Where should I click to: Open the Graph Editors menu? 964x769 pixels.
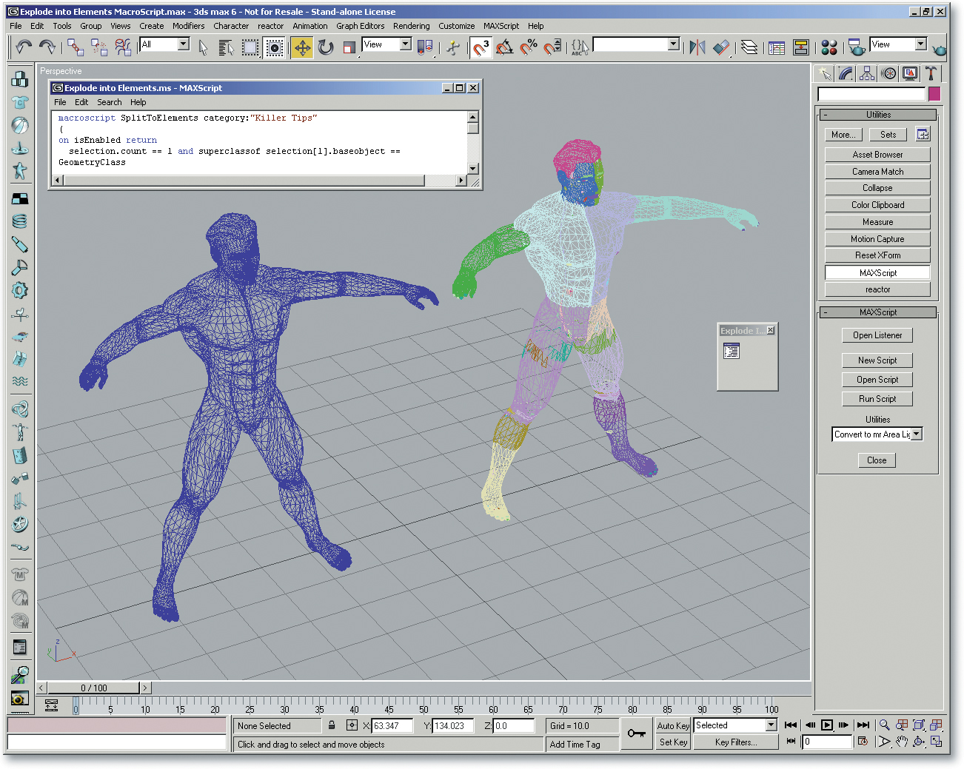pyautogui.click(x=360, y=26)
